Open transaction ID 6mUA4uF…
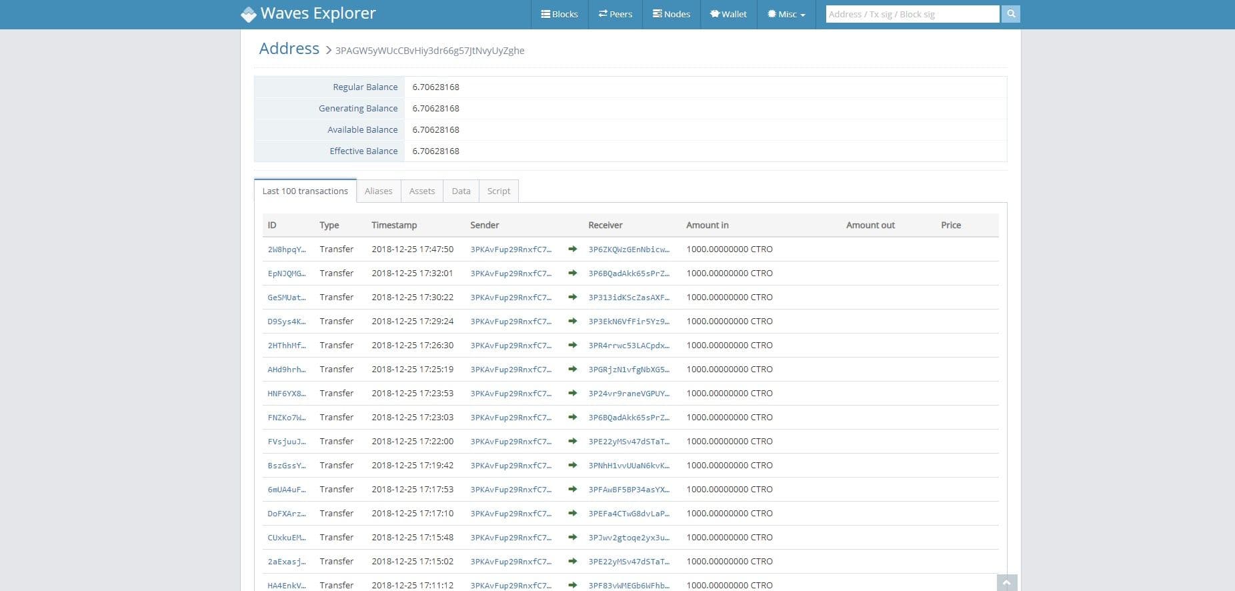 coord(287,490)
